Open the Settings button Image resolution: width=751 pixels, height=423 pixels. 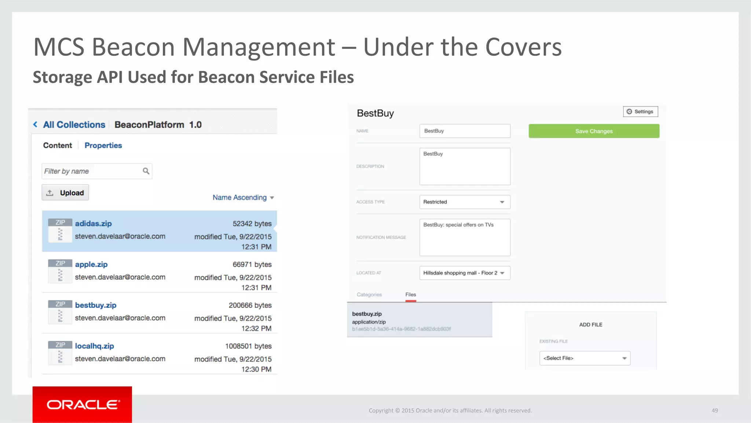(x=640, y=112)
